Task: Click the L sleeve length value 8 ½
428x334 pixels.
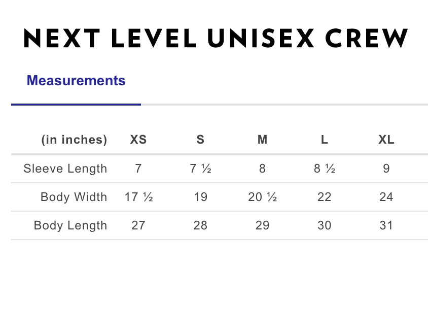Action: click(x=325, y=169)
